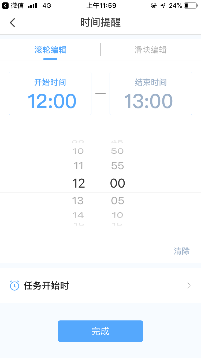Tap 清除 to clear the time
The height and width of the screenshot is (358, 201).
[x=182, y=251]
